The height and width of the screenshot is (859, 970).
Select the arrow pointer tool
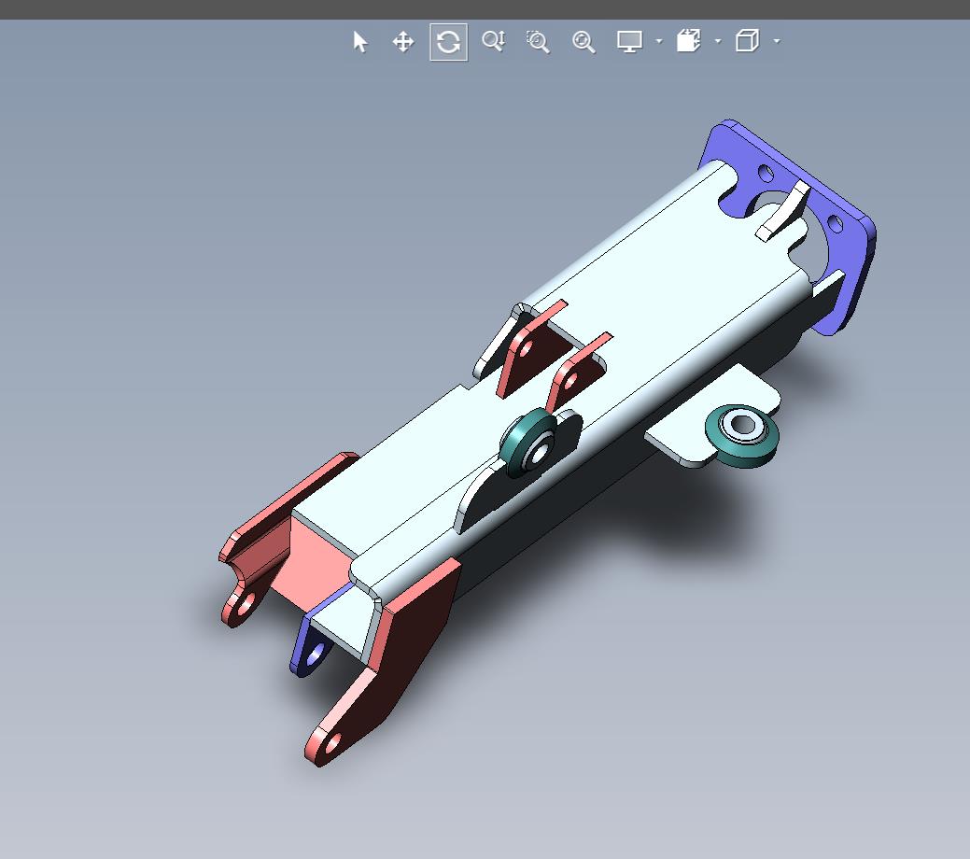coord(360,42)
